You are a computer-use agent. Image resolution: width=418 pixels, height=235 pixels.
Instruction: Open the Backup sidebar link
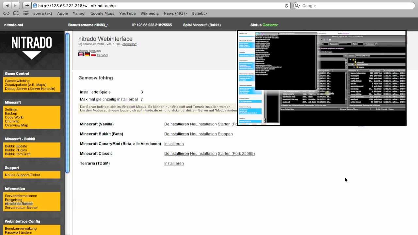click(x=11, y=114)
